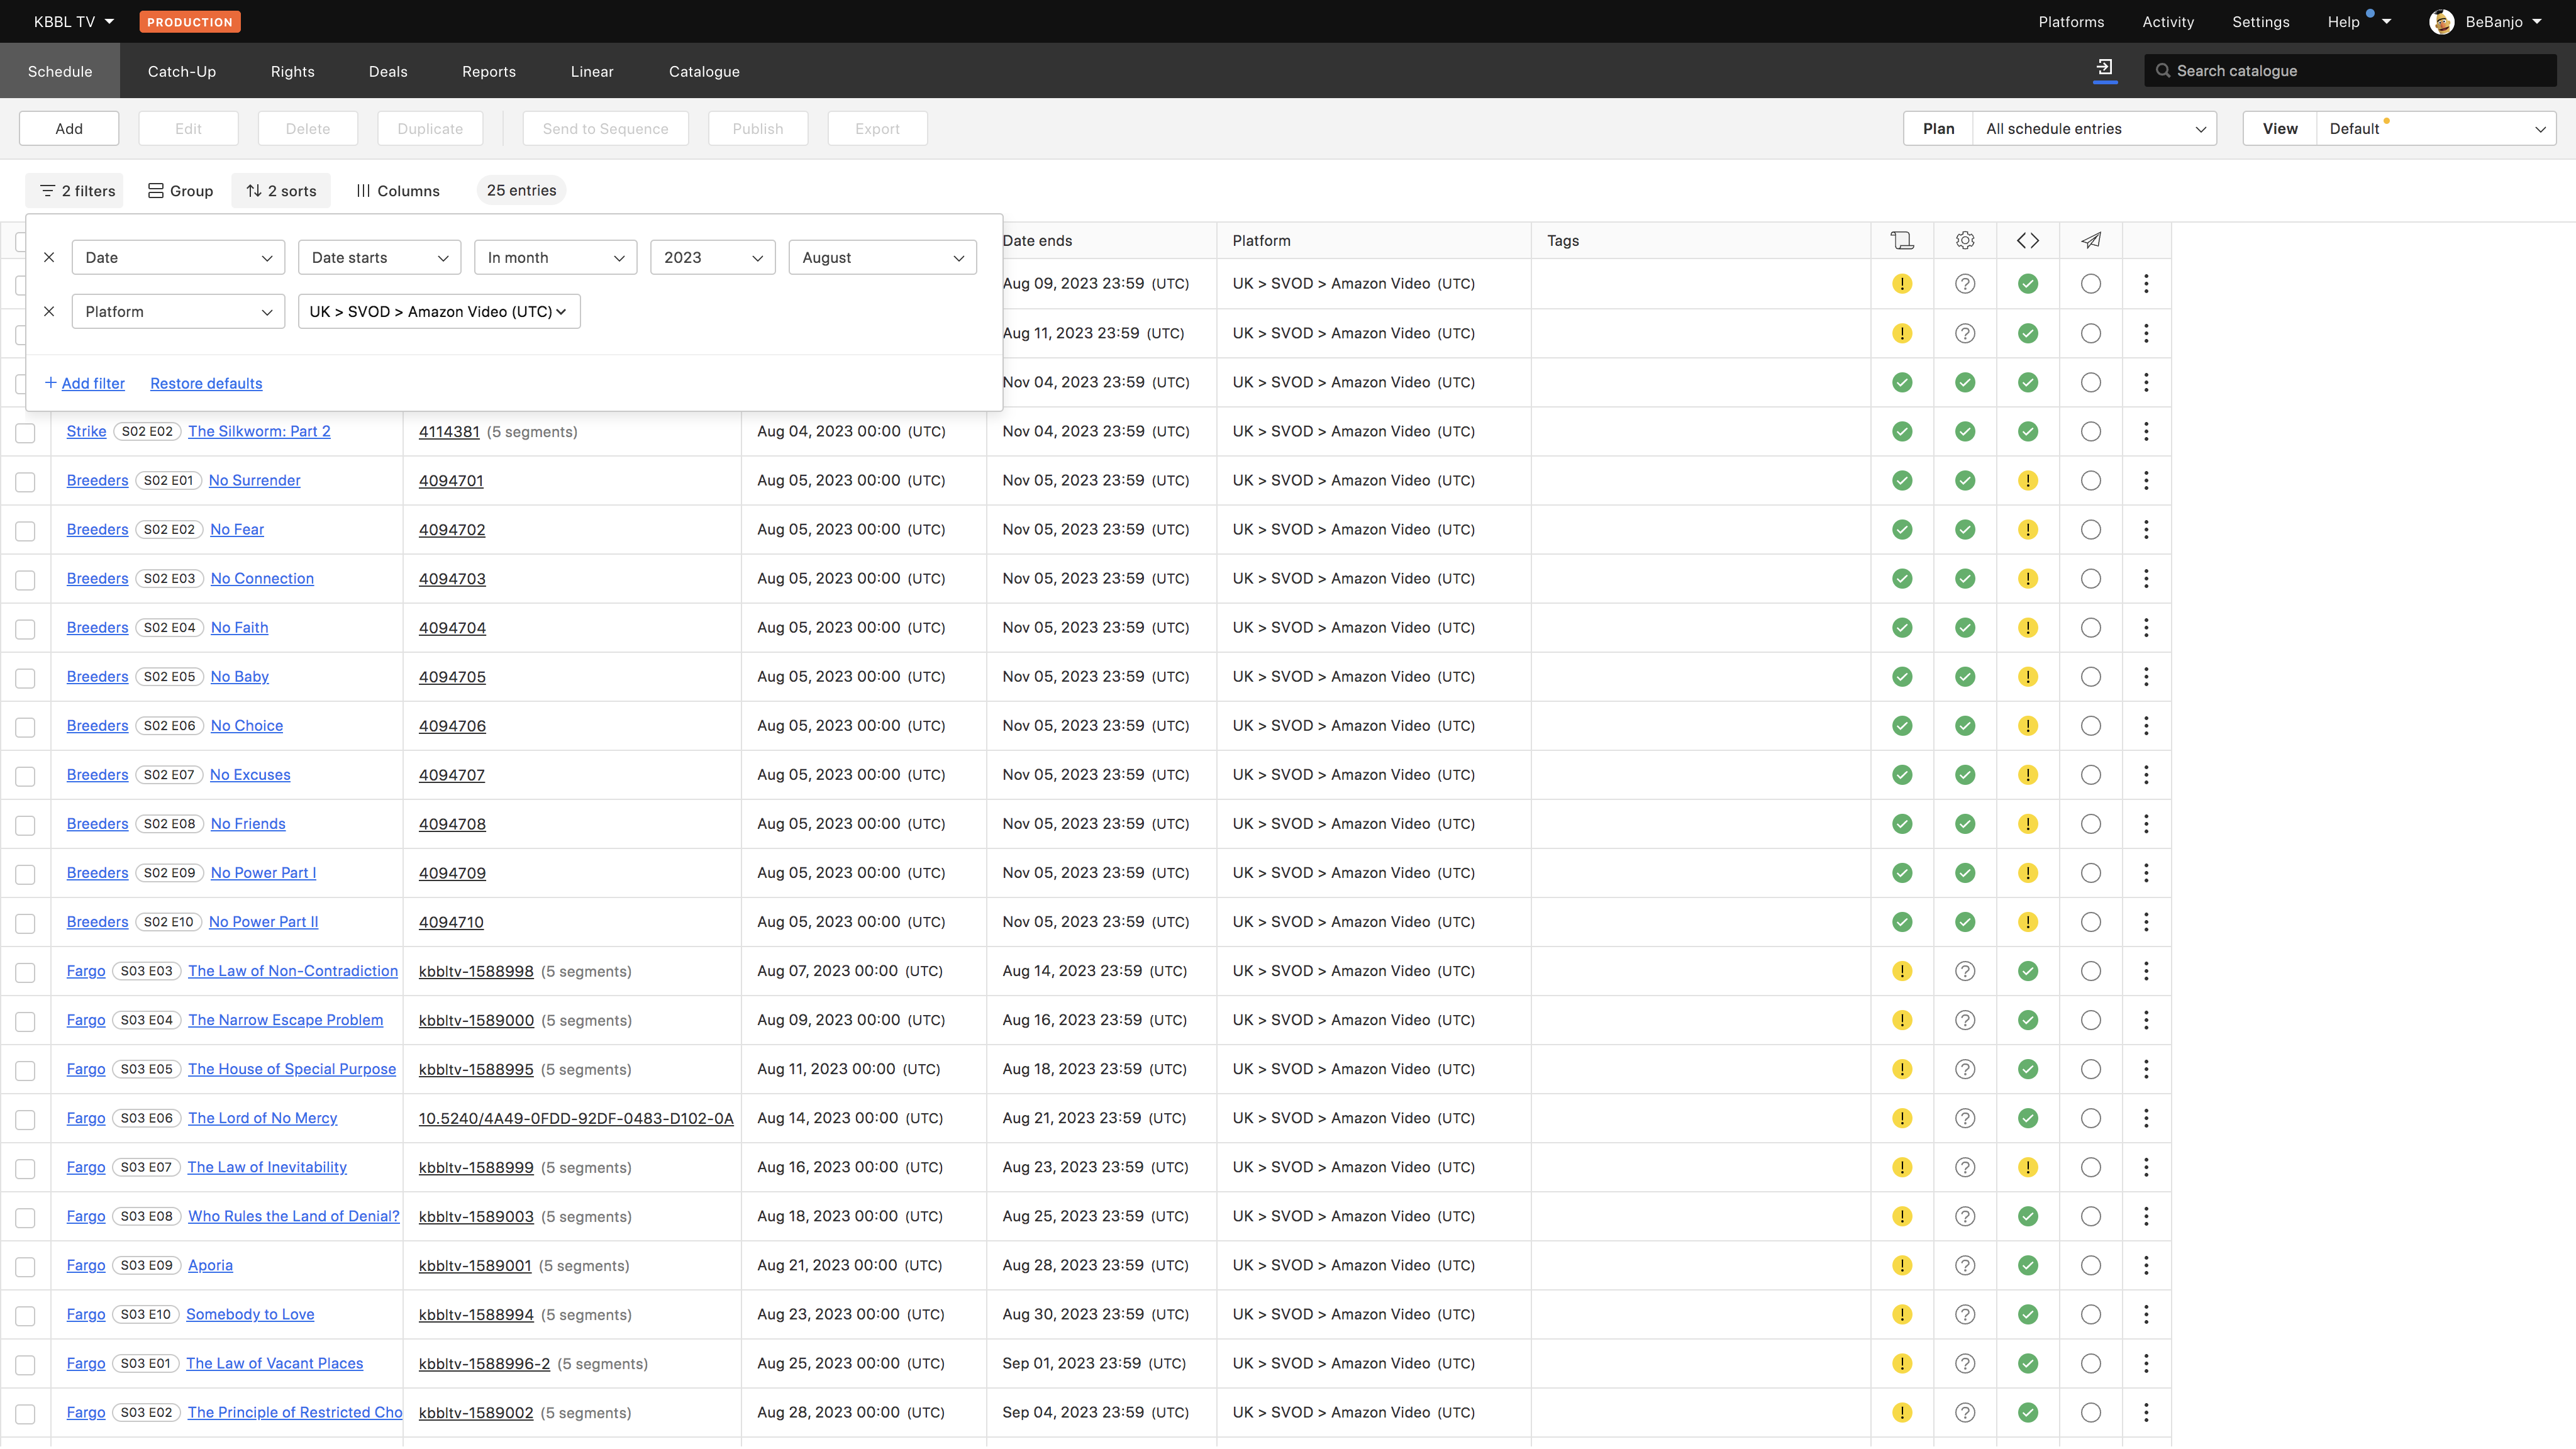Image resolution: width=2576 pixels, height=1449 pixels.
Task: Remove the Date filter with X icon
Action: click(x=49, y=257)
